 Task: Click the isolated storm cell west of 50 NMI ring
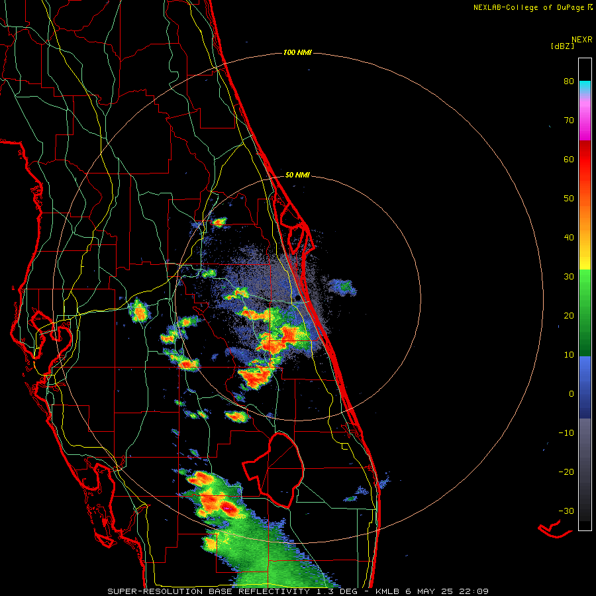(x=140, y=312)
